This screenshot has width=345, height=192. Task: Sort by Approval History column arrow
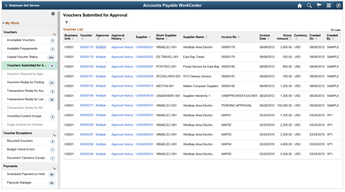click(124, 39)
